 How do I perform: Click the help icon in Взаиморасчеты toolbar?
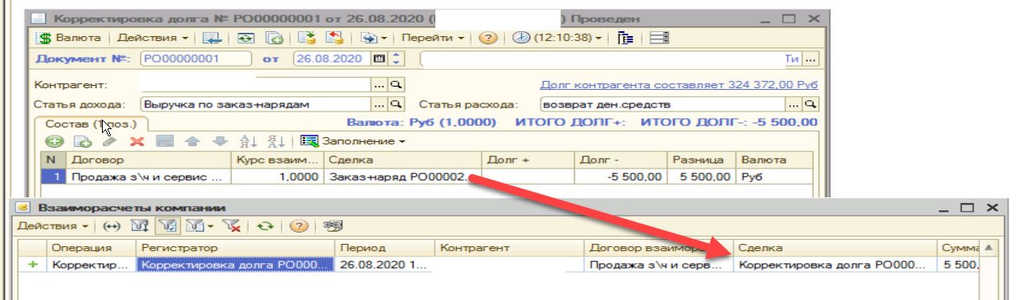click(x=299, y=227)
